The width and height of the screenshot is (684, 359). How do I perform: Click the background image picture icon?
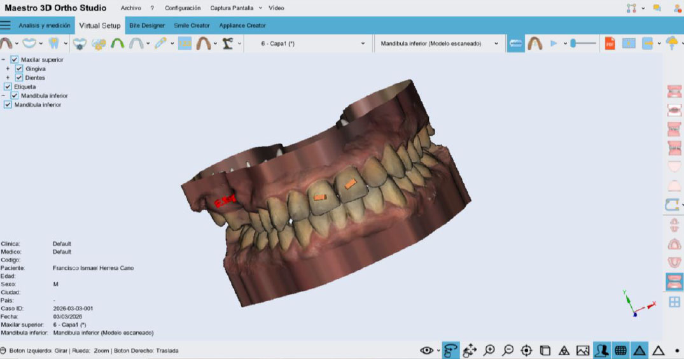pos(583,350)
